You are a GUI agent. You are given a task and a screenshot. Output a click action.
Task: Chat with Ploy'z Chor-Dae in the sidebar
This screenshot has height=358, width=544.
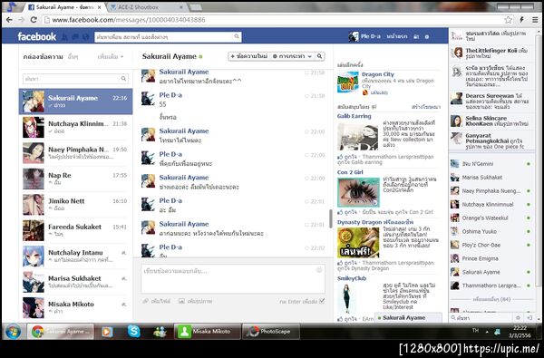(491, 245)
